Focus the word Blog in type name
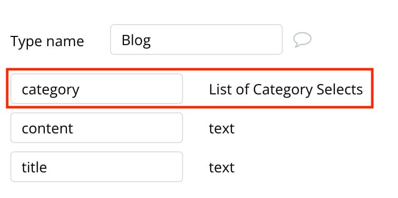 click(136, 41)
